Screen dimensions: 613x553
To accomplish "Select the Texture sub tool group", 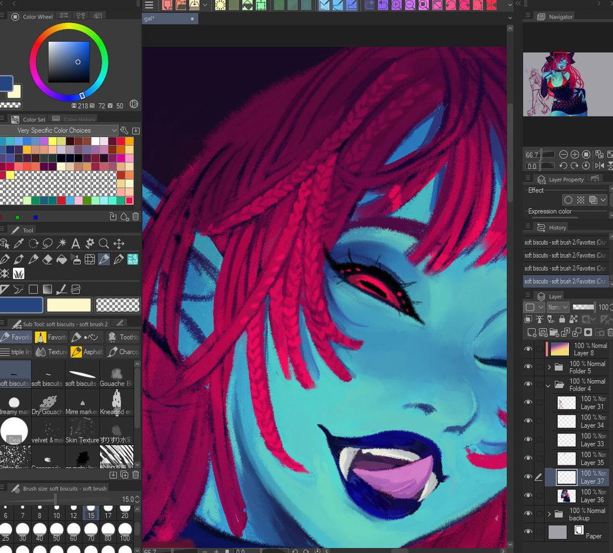I will [51, 351].
